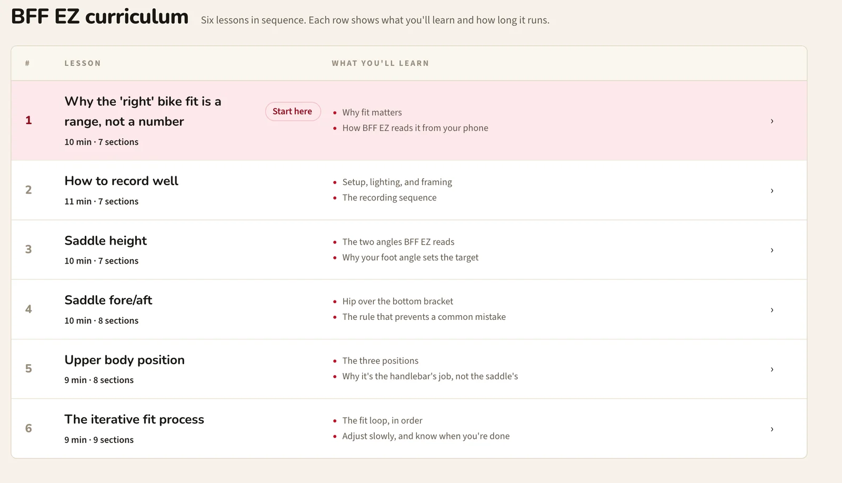This screenshot has height=483, width=842.
Task: Click lesson number 3
Action: (x=28, y=249)
